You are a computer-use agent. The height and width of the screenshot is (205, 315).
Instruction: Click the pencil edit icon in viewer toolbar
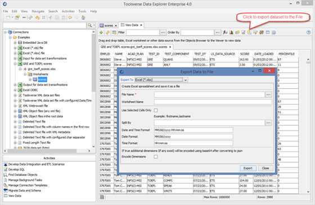coord(255,33)
